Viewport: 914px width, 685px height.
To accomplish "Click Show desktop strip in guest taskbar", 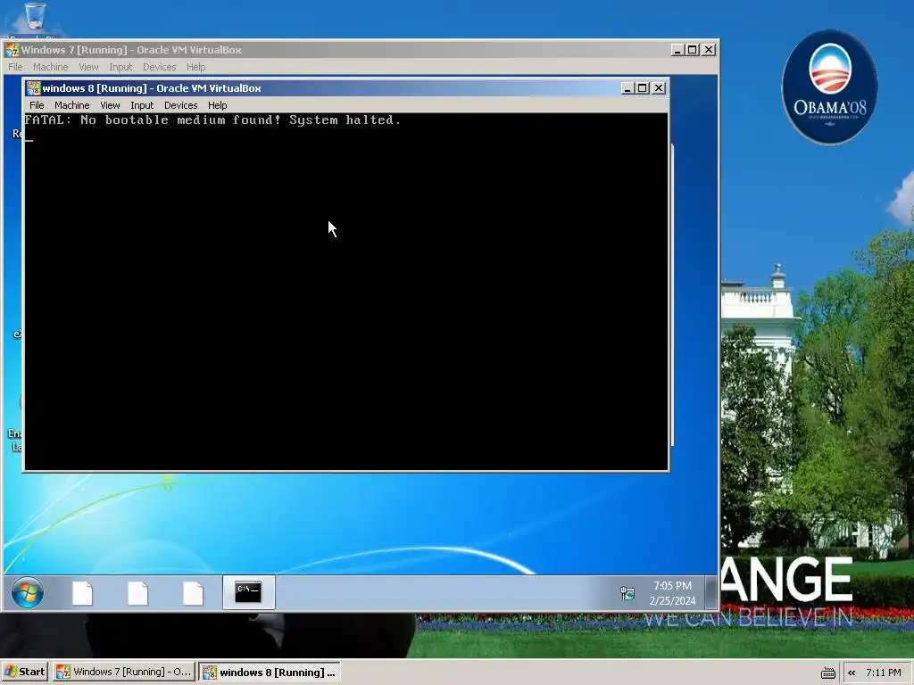I will click(x=711, y=593).
